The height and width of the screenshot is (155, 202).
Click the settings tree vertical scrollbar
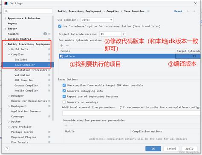point(53,68)
